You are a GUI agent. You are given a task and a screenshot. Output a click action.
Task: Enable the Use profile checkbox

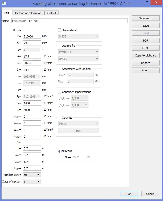click(x=59, y=46)
